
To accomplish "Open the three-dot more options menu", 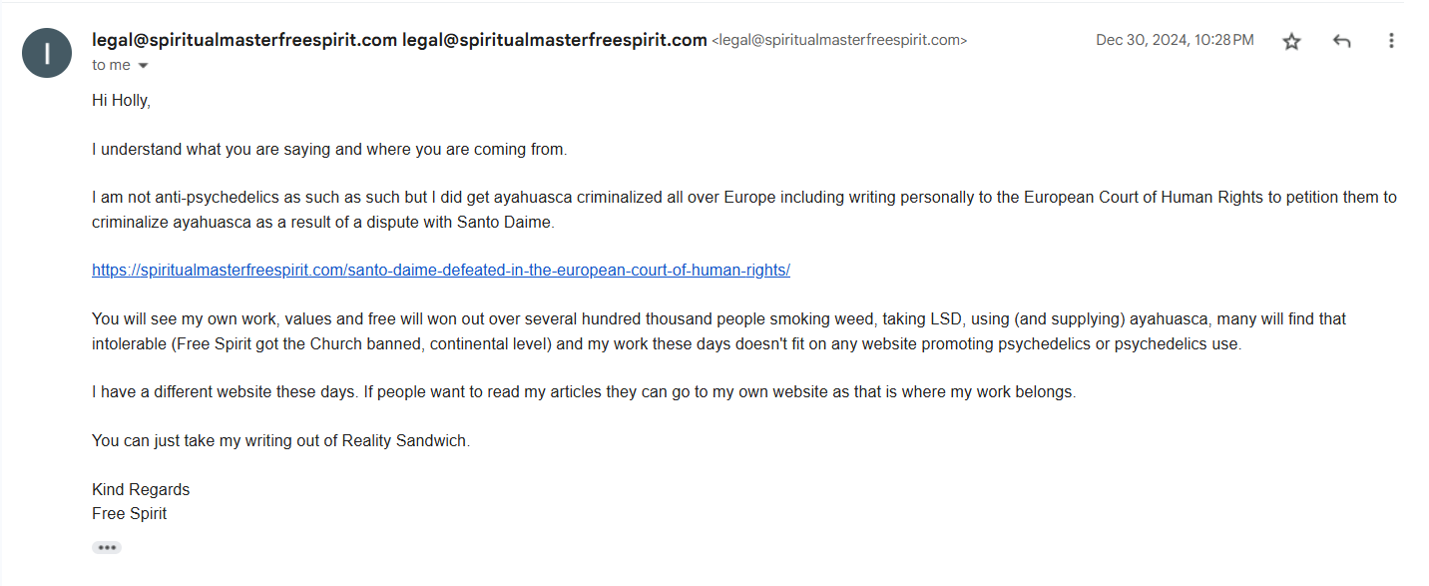I will [x=1391, y=41].
